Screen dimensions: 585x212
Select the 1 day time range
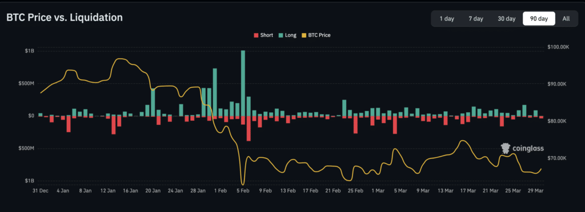[447, 19]
